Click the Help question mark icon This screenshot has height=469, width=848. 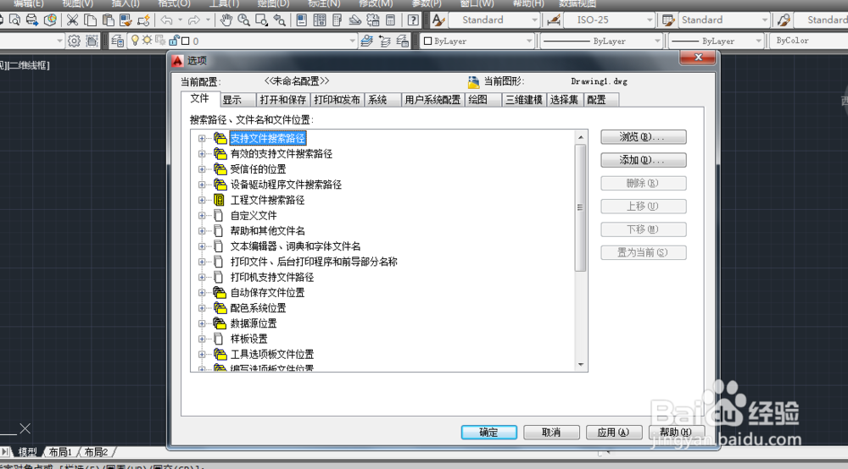point(413,20)
